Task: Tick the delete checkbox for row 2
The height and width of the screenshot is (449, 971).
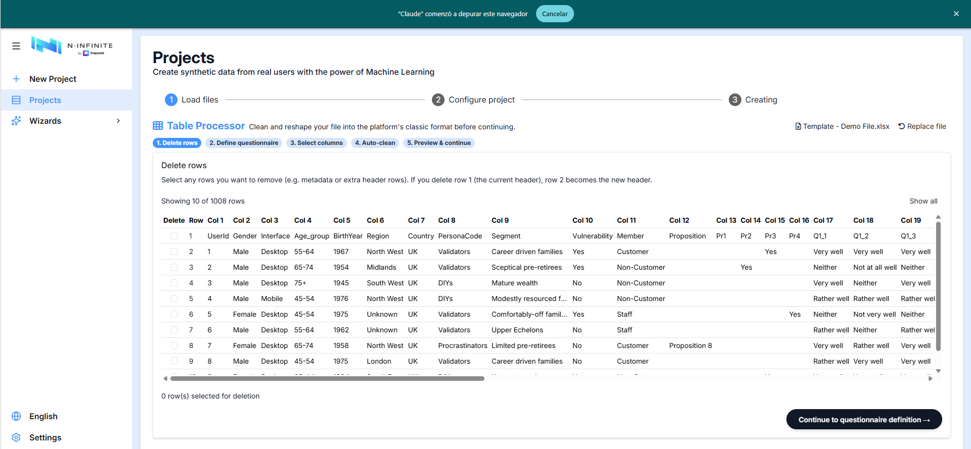Action: (x=174, y=252)
